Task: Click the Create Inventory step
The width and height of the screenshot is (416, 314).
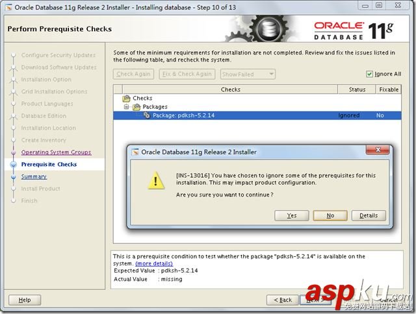Action: tap(44, 140)
